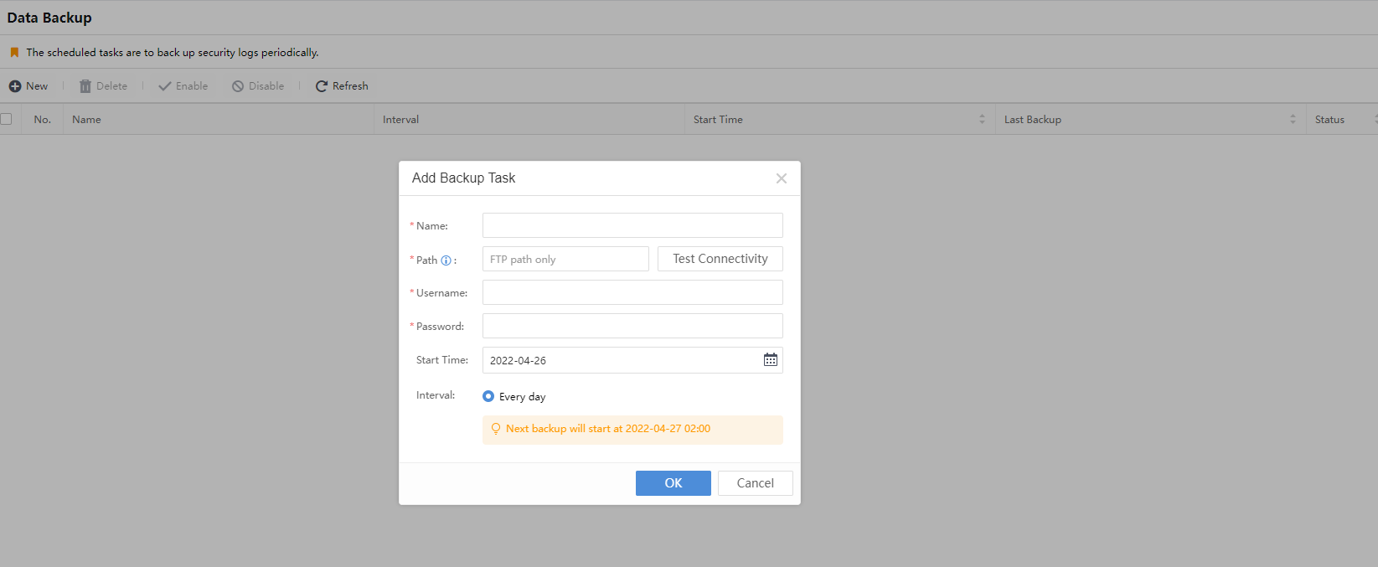Confirm with the OK button
The image size is (1378, 567).
pyautogui.click(x=673, y=483)
